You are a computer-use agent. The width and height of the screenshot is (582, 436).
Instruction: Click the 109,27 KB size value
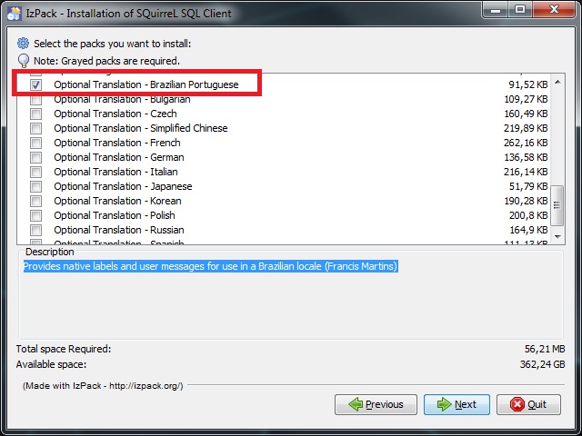click(526, 99)
